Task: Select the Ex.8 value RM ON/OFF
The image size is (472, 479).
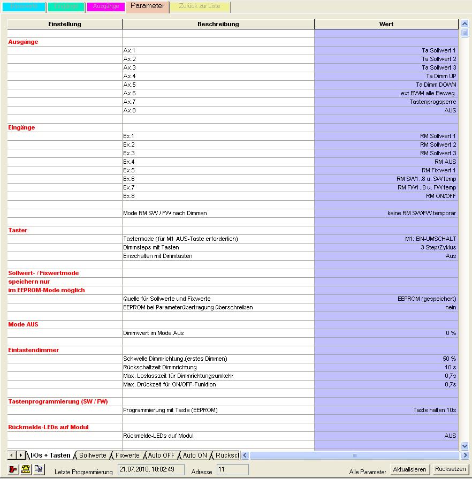Action: tap(386, 196)
